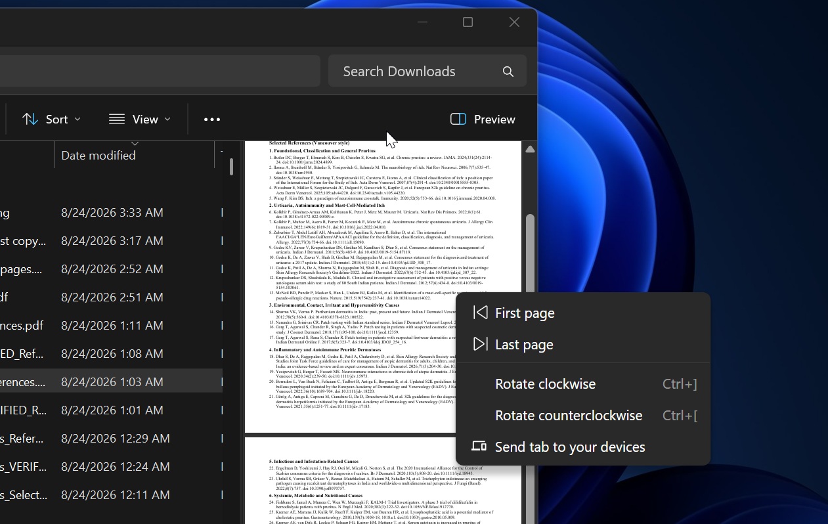Click the file list vertical scrollbar thumb
The width and height of the screenshot is (828, 524).
point(231,167)
